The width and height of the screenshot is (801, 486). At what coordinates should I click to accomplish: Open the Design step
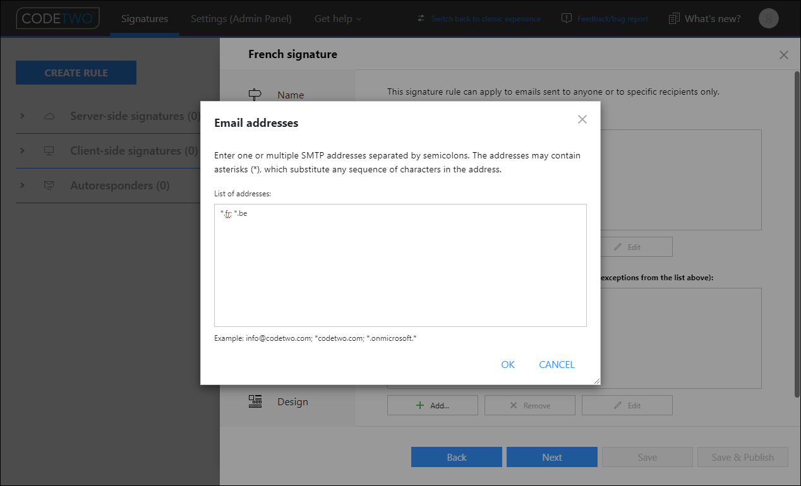coord(292,401)
